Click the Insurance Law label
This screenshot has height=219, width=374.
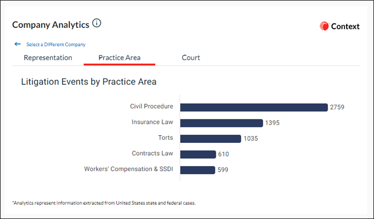[152, 122]
